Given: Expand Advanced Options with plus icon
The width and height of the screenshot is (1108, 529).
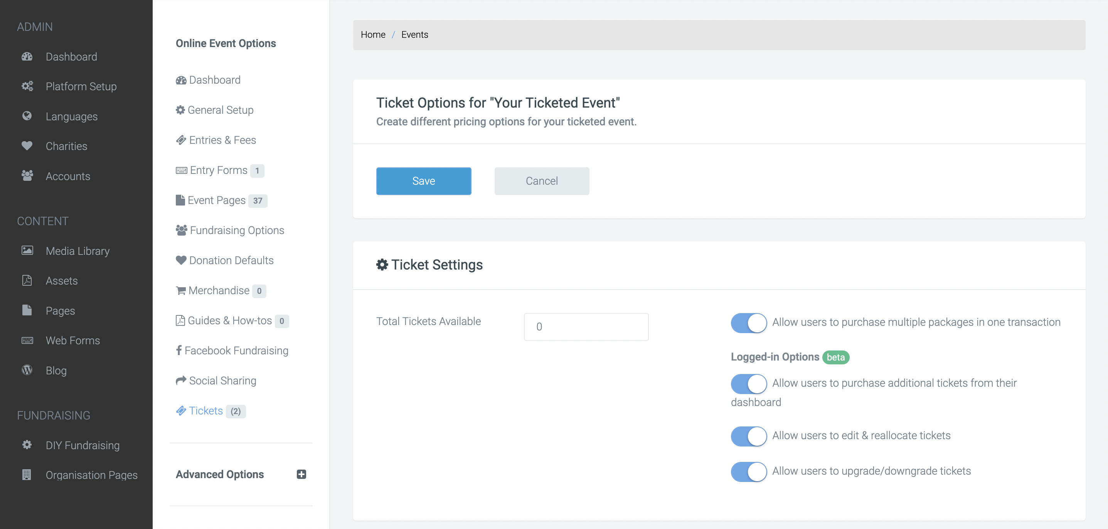Looking at the screenshot, I should (301, 474).
